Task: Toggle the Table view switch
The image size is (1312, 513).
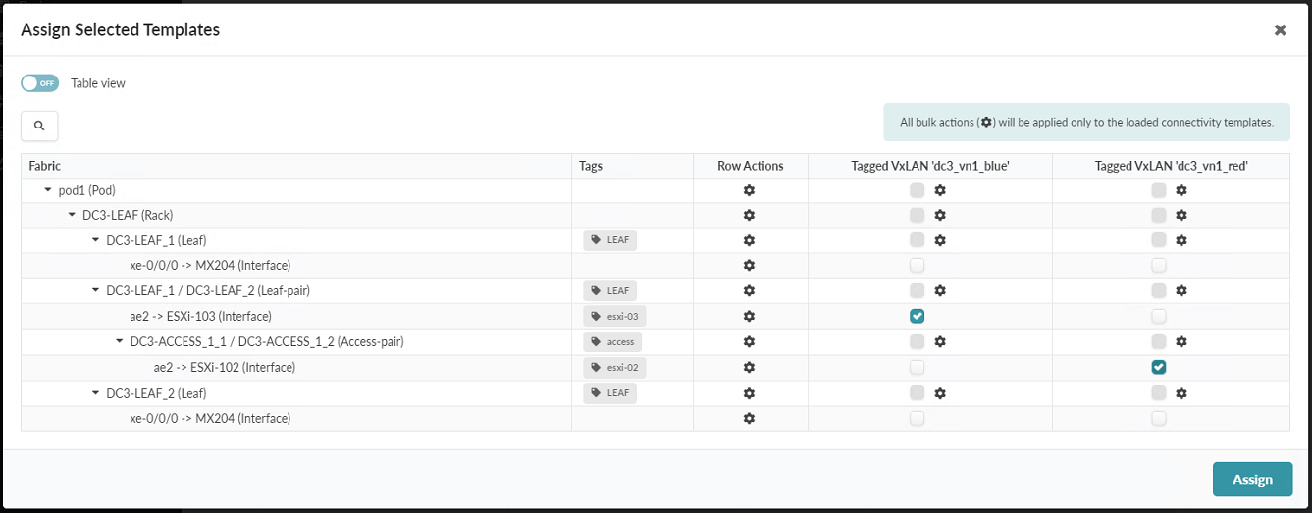Action: pos(40,83)
